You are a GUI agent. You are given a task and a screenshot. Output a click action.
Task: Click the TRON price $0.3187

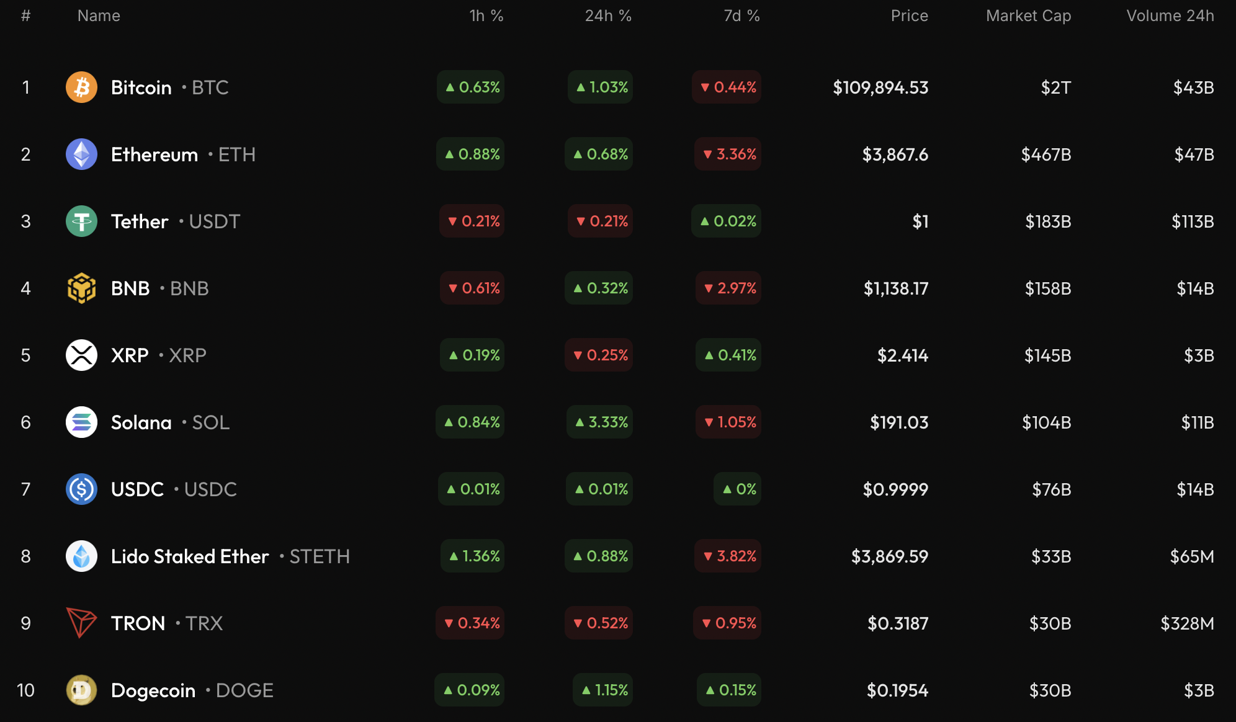(898, 623)
